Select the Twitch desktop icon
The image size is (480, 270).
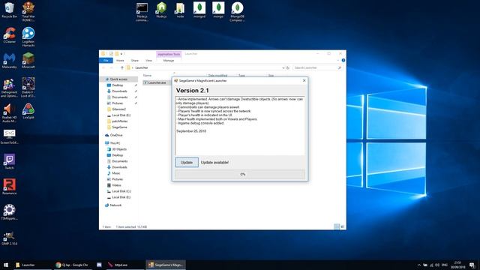[x=10, y=162]
